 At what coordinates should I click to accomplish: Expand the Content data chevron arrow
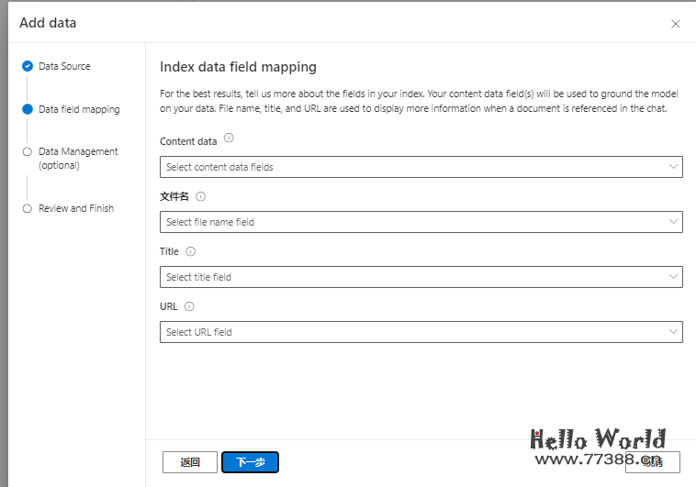coord(673,167)
